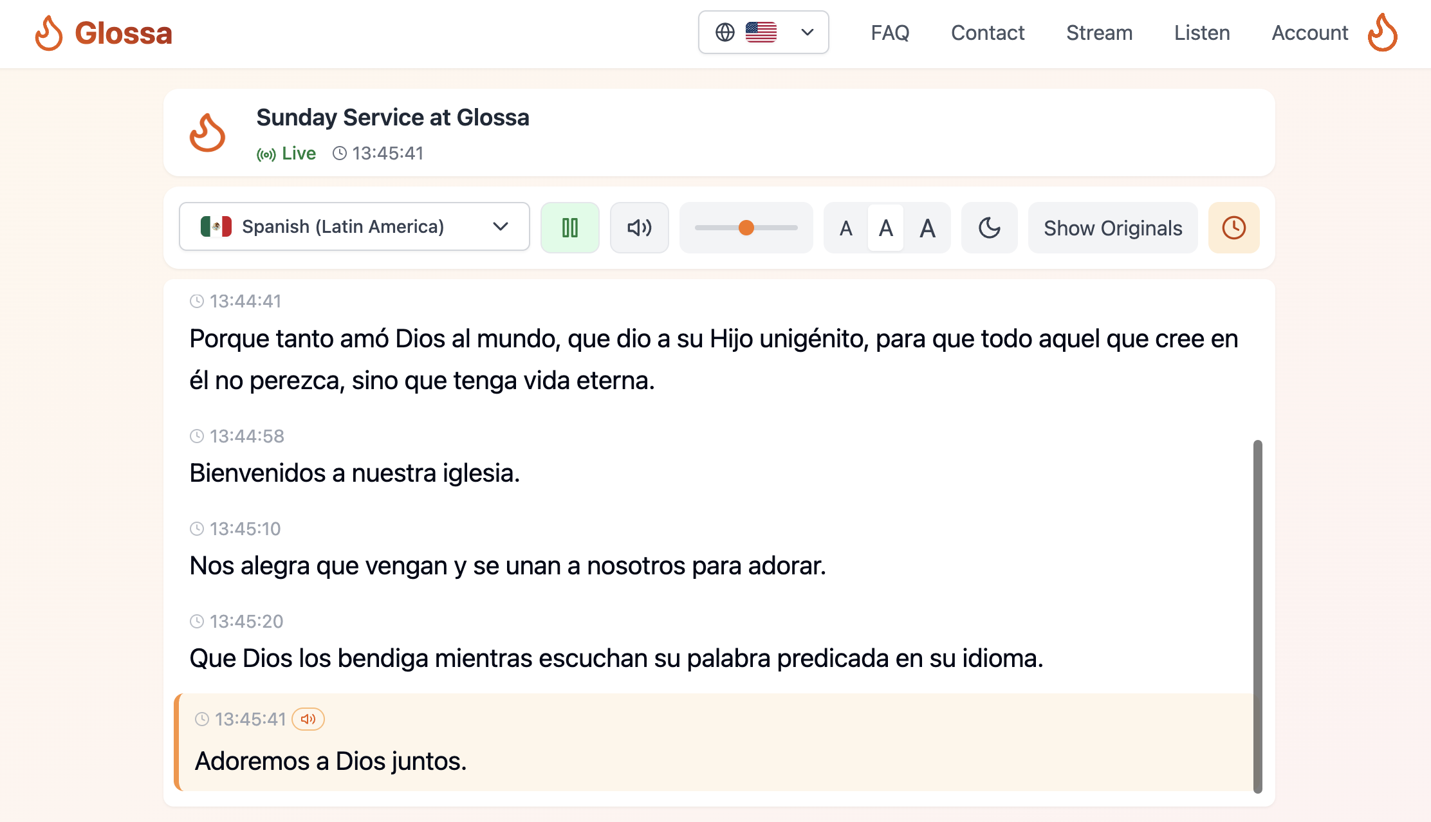Click Show Originals button
This screenshot has width=1431, height=822.
1112,228
